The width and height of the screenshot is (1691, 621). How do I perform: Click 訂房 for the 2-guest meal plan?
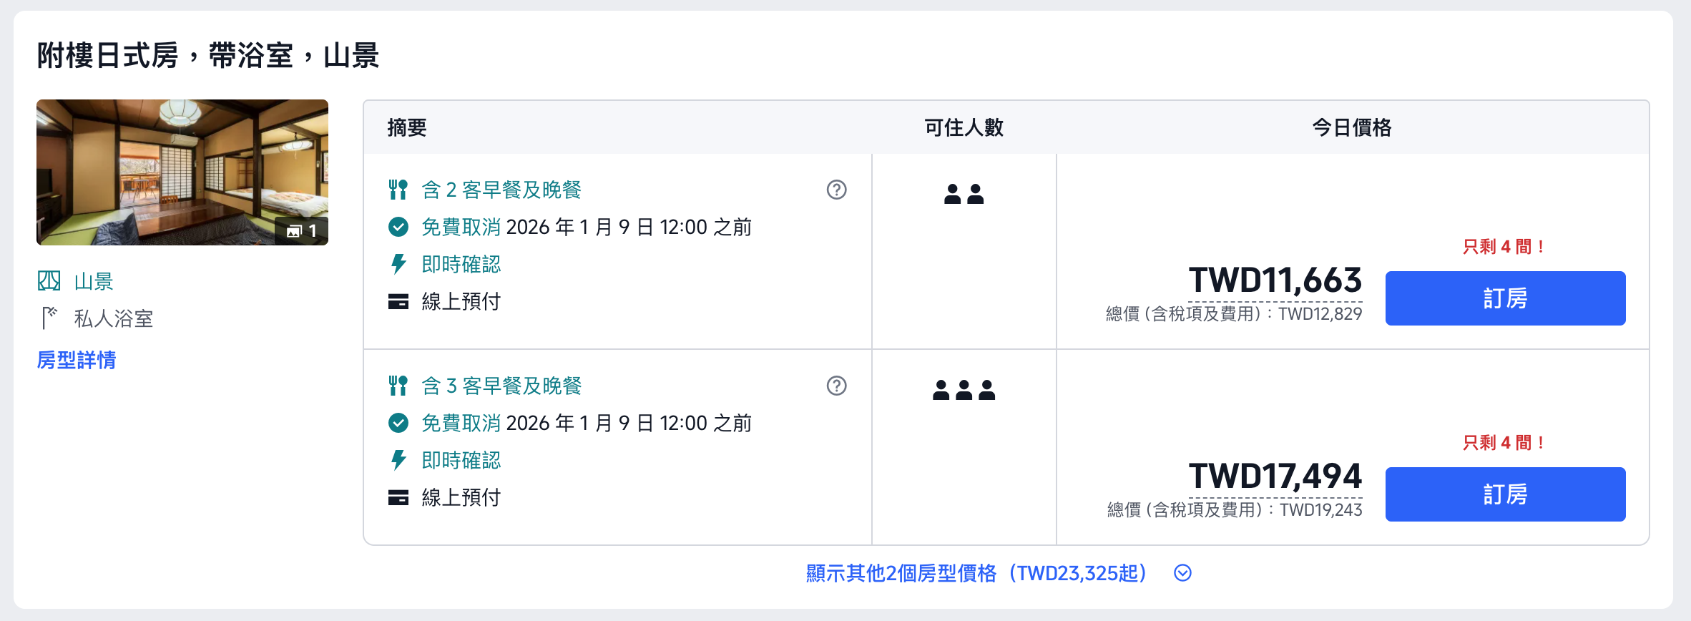coord(1506,298)
